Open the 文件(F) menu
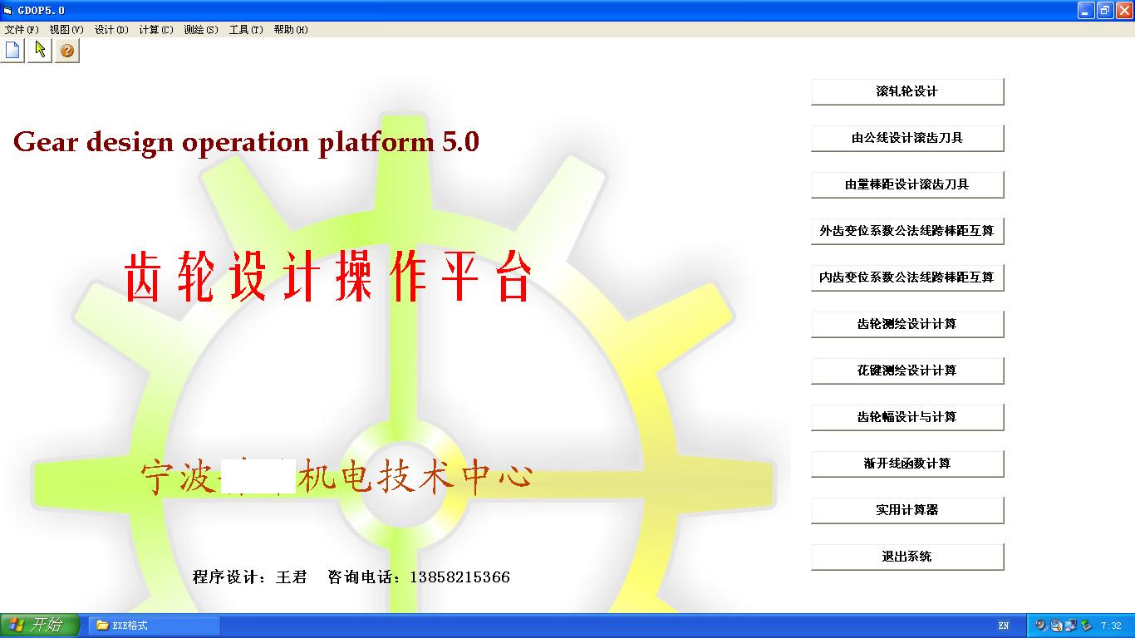Viewport: 1135px width, 638px height. (22, 30)
